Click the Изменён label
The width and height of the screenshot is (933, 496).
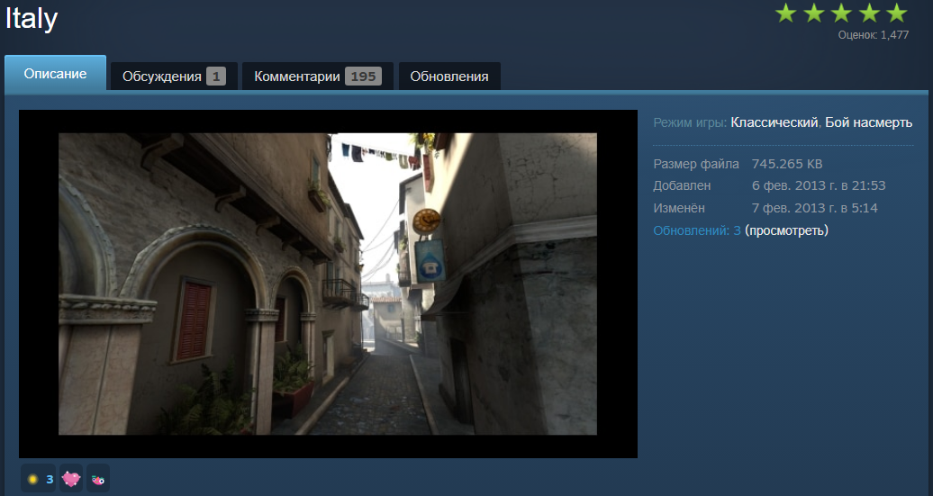tap(679, 208)
